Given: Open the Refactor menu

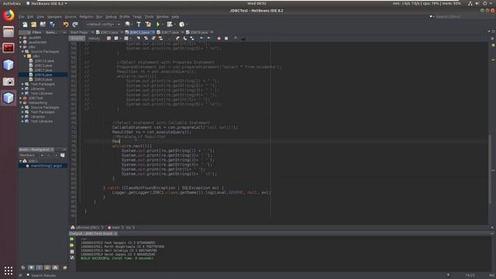Looking at the screenshot, I should (86, 17).
